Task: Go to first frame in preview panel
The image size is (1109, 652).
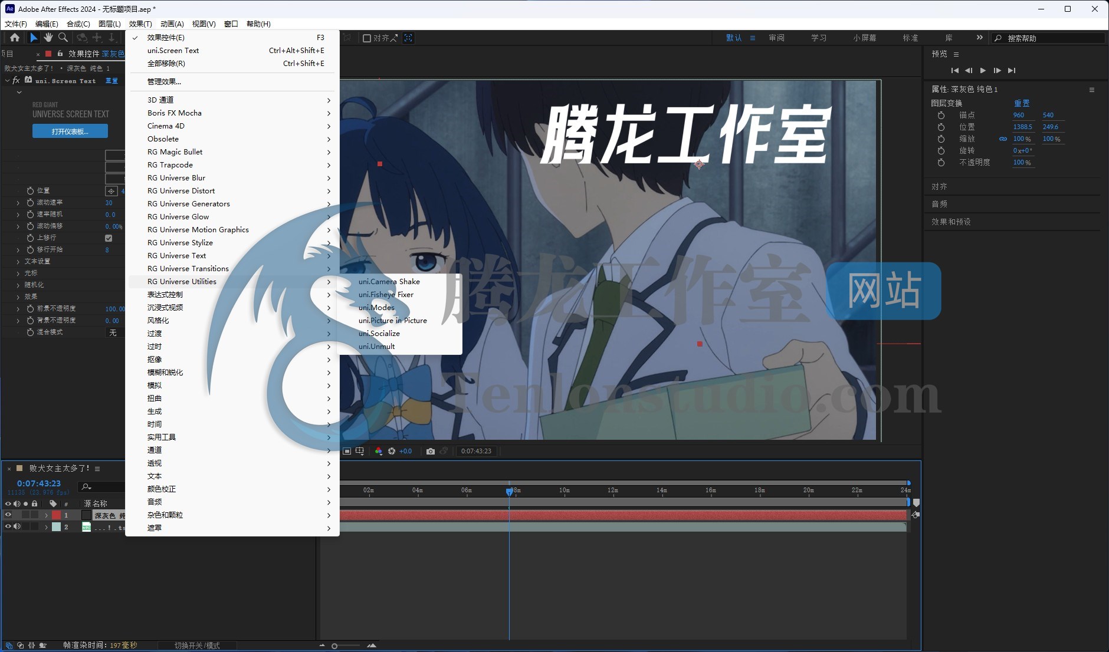Action: click(x=954, y=70)
